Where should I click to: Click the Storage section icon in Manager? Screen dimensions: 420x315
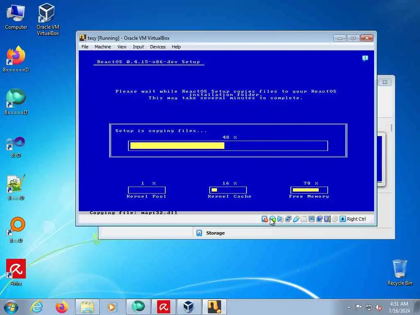[x=199, y=233]
